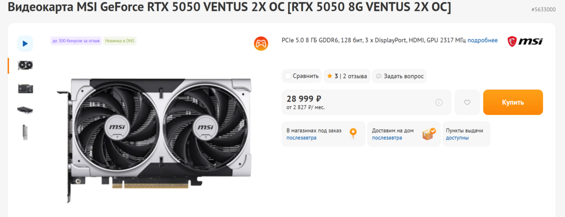The height and width of the screenshot is (217, 565).
Task: Click the послезавтра home delivery link
Action: (387, 138)
